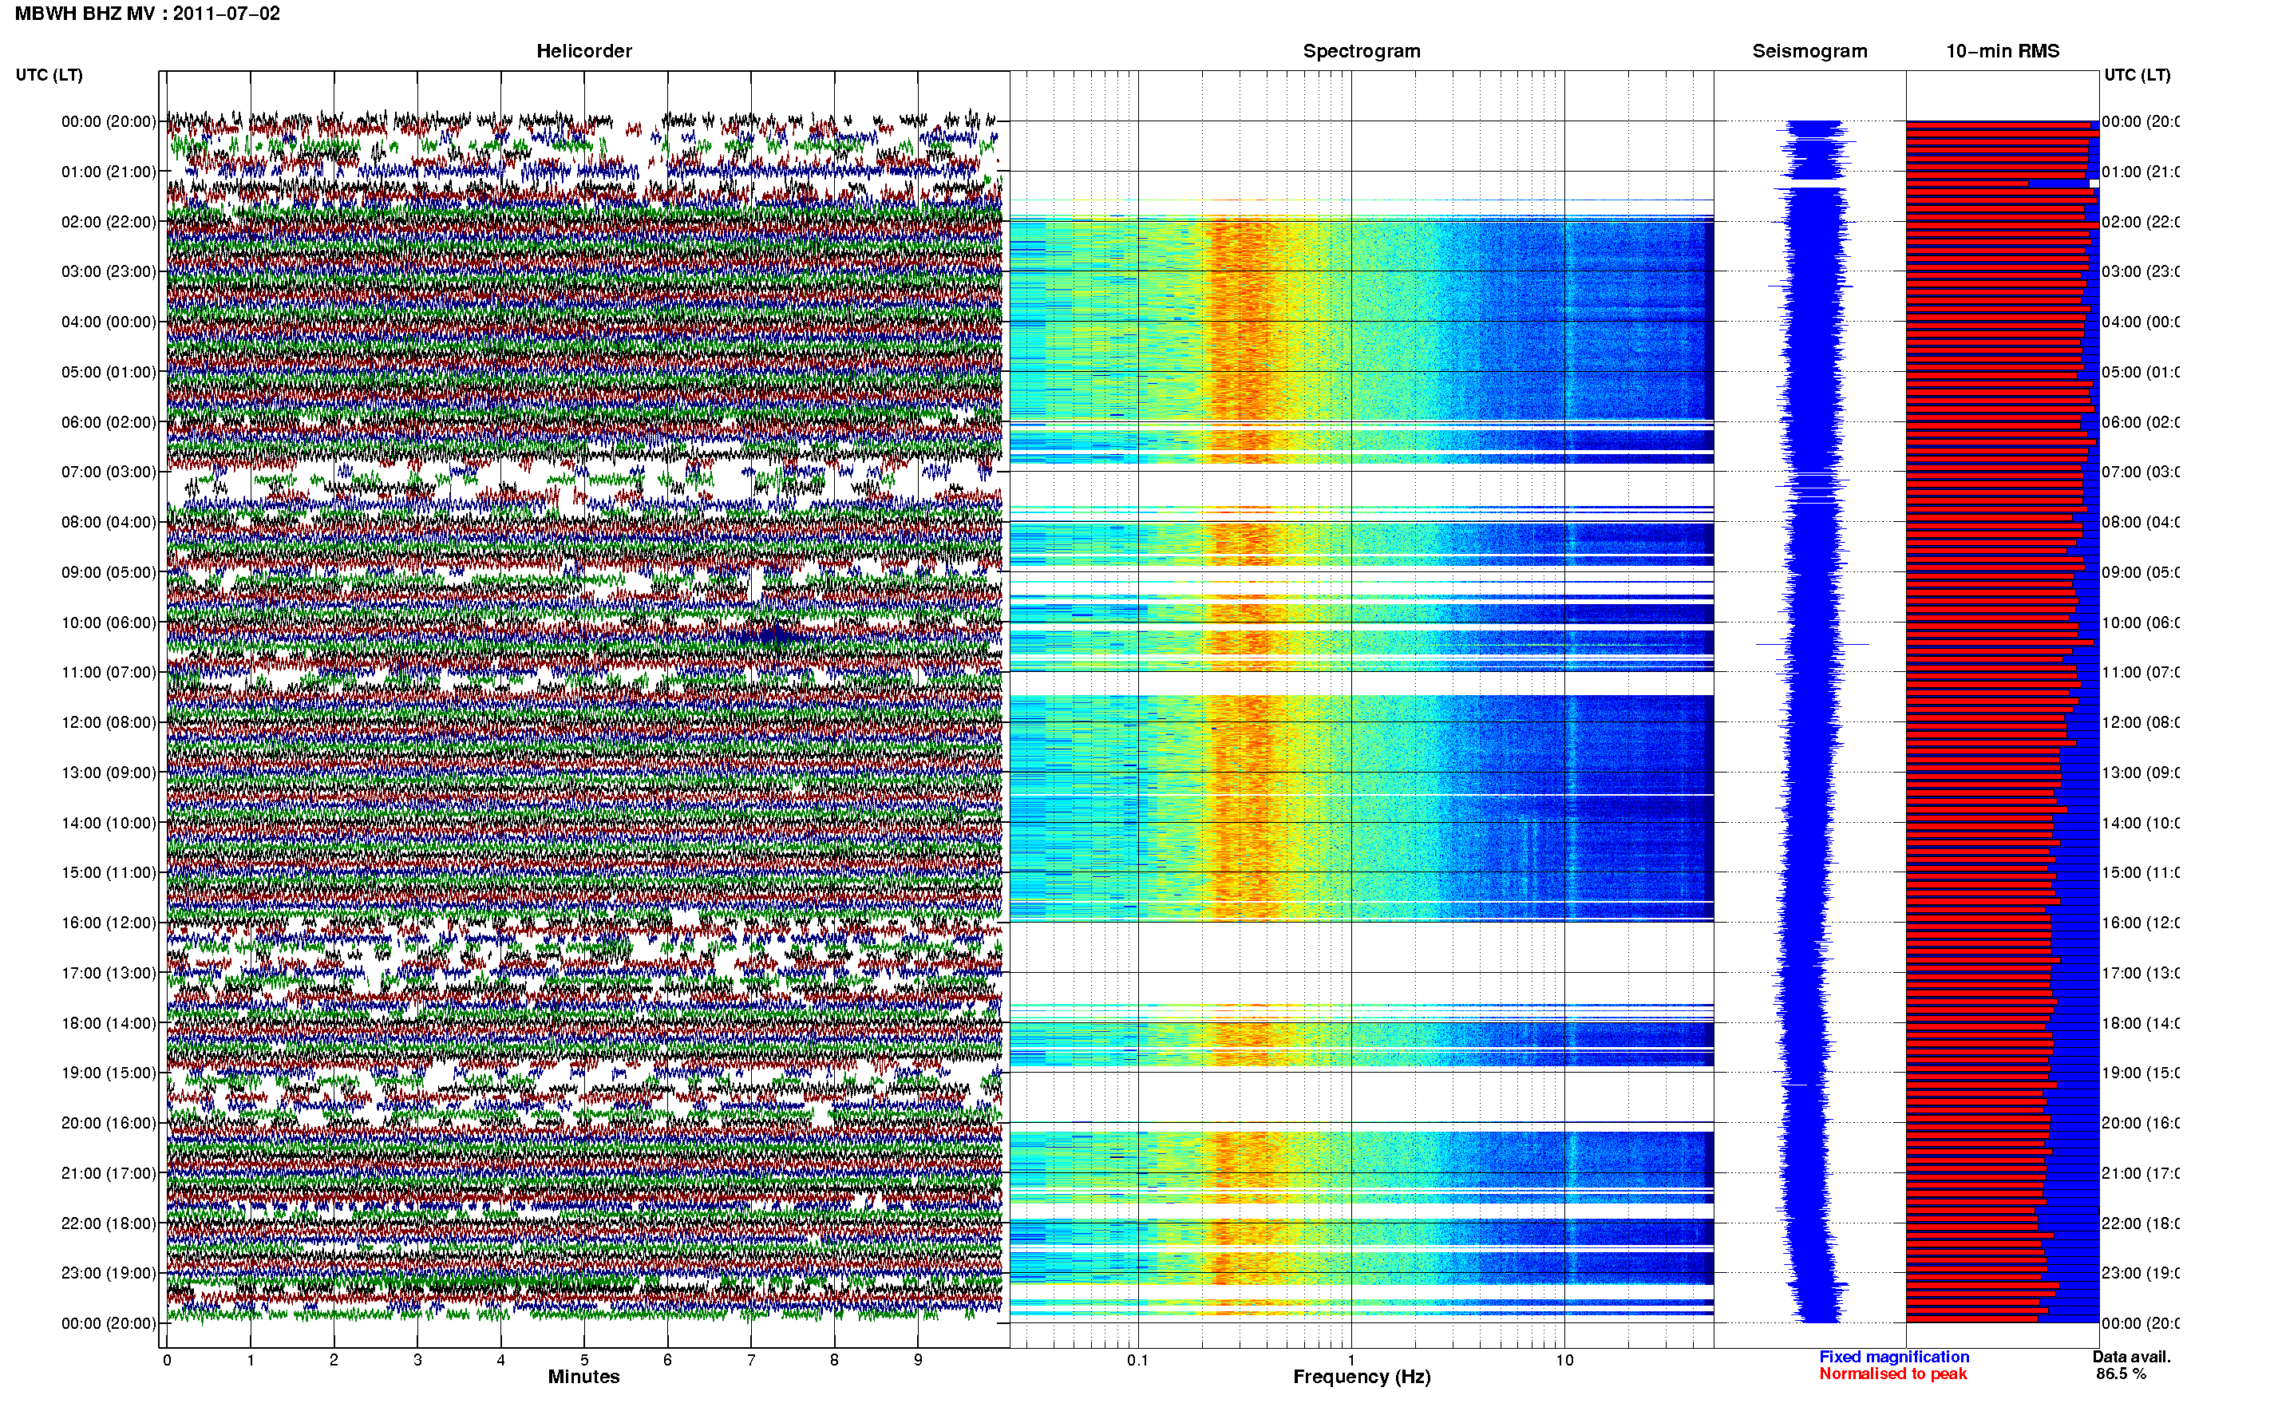Select the Seismogram panel heading
The width and height of the screenshot is (2270, 1419).
pyautogui.click(x=1809, y=52)
